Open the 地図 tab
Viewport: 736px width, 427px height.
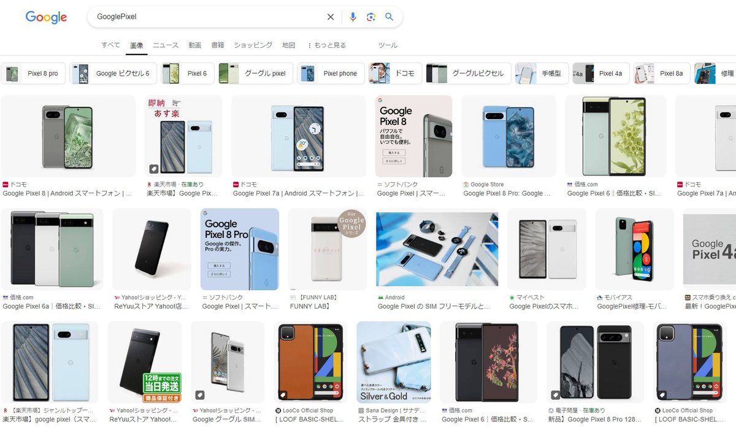click(x=289, y=45)
